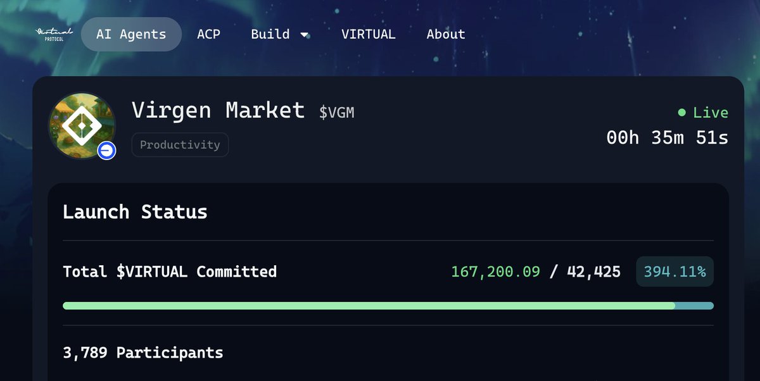Open the ACP navigation link
The height and width of the screenshot is (381, 760).
pos(208,34)
